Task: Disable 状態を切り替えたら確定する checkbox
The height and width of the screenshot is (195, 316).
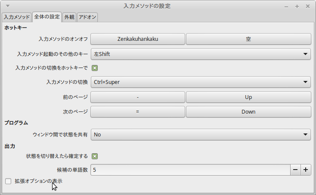Action: click(95, 156)
